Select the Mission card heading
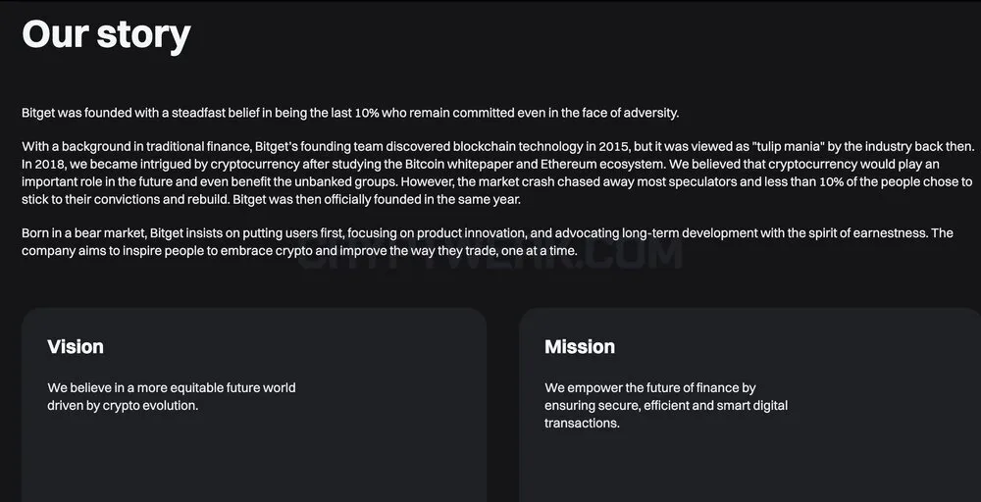Screen dimensions: 981x502 point(580,347)
